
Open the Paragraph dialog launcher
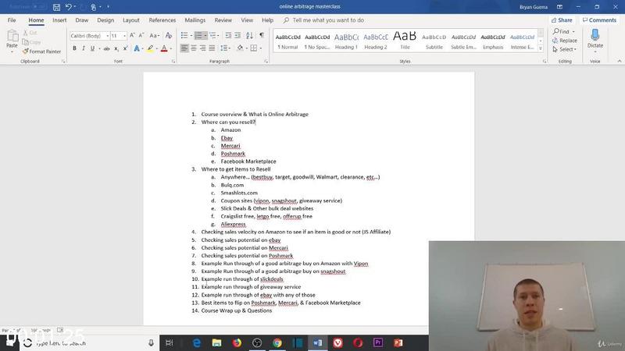[x=266, y=62]
